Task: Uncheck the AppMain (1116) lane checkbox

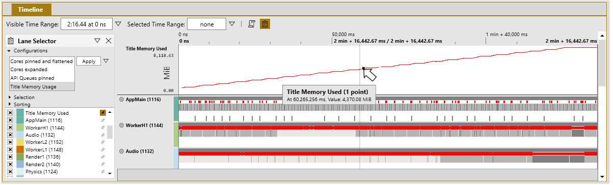Action: point(10,120)
